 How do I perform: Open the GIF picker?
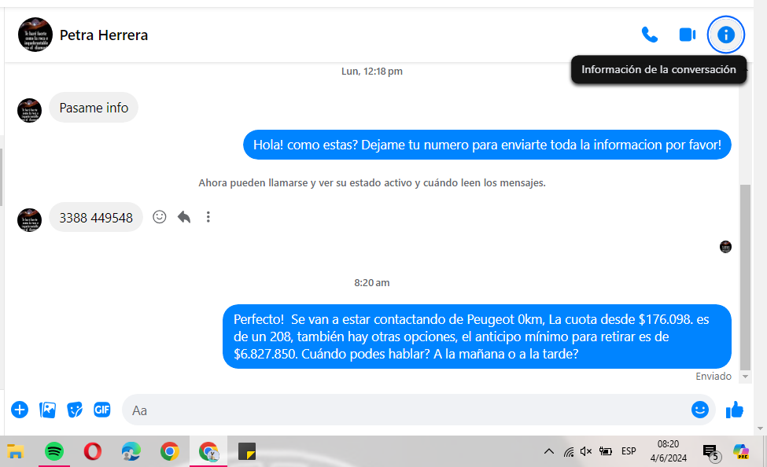click(x=101, y=410)
